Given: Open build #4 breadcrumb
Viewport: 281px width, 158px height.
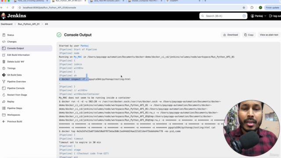Looking at the screenshot, I should click(47, 24).
